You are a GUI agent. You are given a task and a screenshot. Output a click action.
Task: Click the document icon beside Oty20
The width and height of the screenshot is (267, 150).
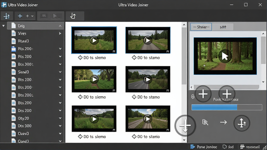14,118
